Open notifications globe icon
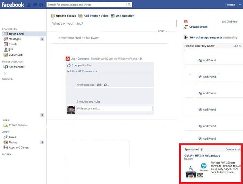Viewport: 243px width, 184px height. pos(41,5)
